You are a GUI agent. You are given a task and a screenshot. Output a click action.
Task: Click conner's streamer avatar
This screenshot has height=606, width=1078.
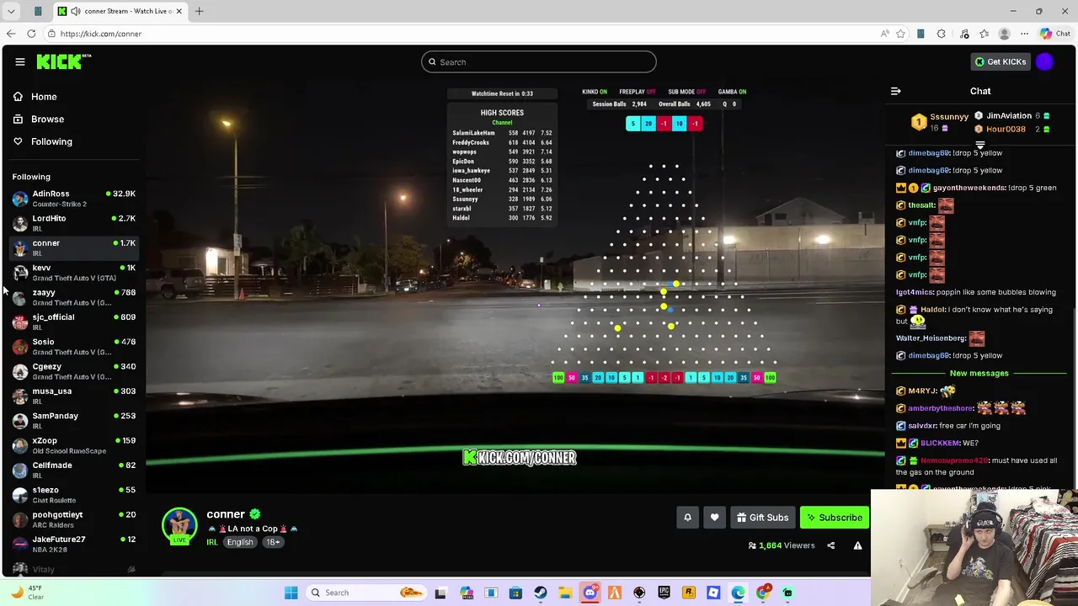(x=179, y=526)
